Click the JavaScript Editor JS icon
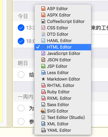 pyautogui.click(x=43, y=53)
